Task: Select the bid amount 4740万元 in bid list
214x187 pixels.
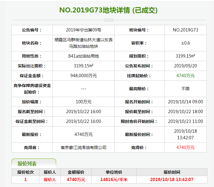Action: 76,180
